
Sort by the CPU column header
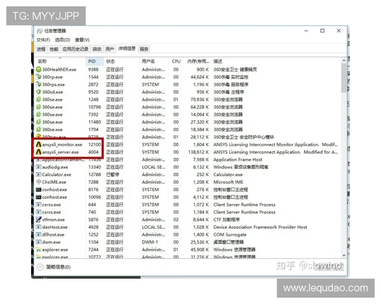(176, 61)
